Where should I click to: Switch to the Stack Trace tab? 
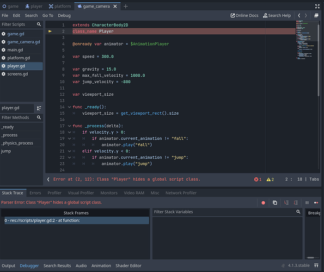(x=13, y=193)
